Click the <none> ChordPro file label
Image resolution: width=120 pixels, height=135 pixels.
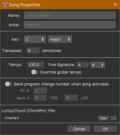pos(12,118)
